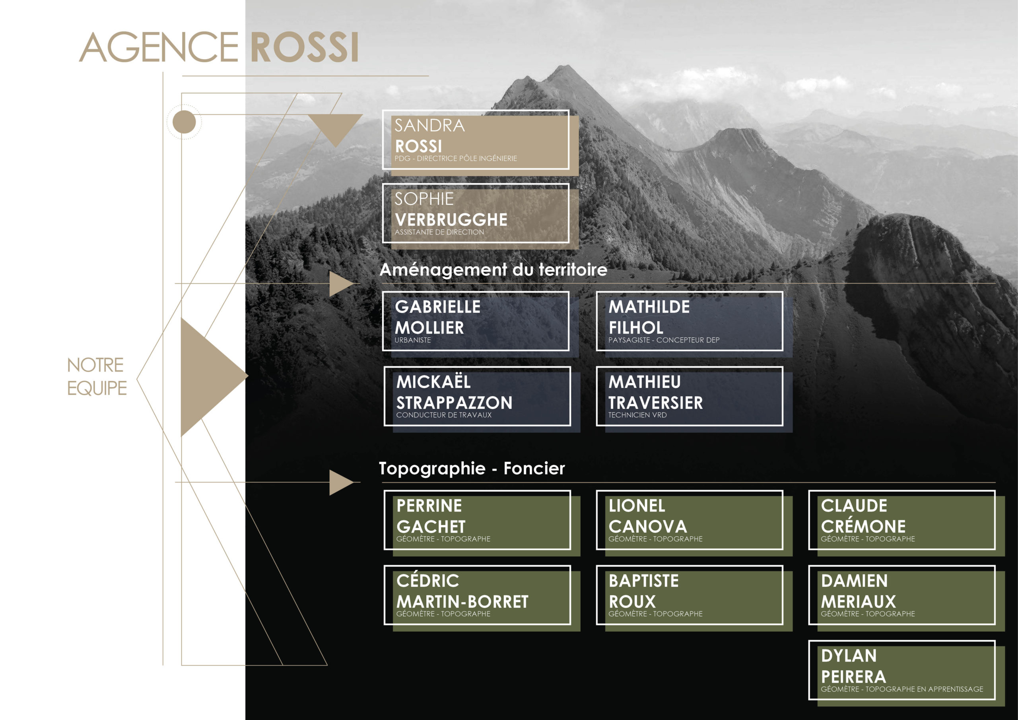Click the arrow beside Topographie - Foncier
1018x720 pixels.
(342, 483)
